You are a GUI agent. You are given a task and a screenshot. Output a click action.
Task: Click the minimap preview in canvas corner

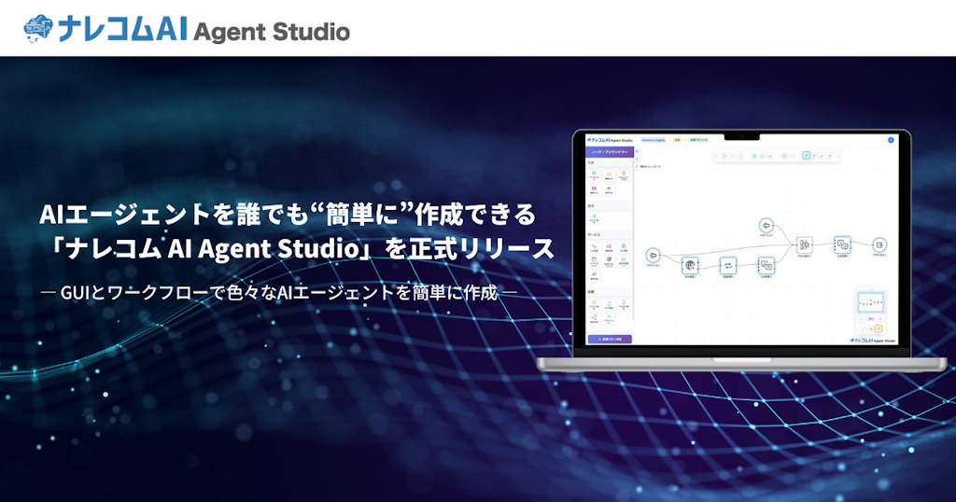pyautogui.click(x=870, y=302)
